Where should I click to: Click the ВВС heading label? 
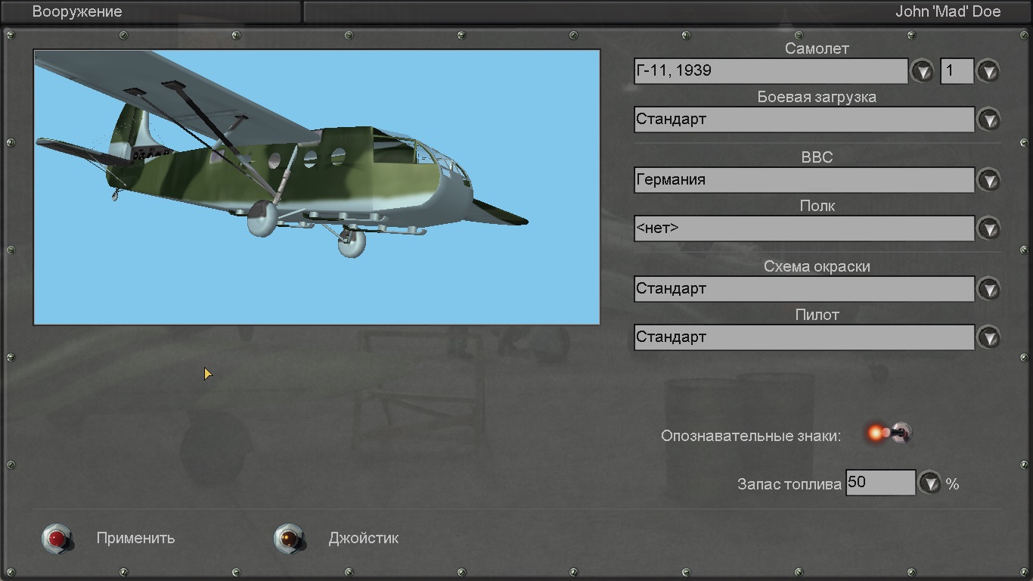pos(817,157)
